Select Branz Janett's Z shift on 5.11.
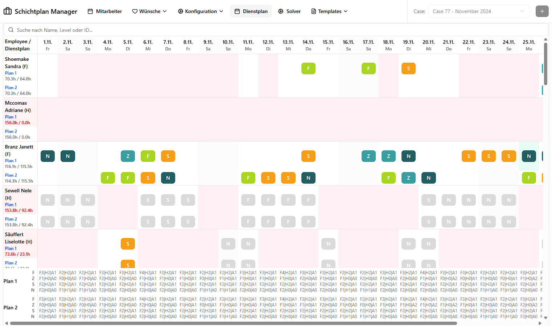Screen dimensions: 552x326 [x=128, y=156]
